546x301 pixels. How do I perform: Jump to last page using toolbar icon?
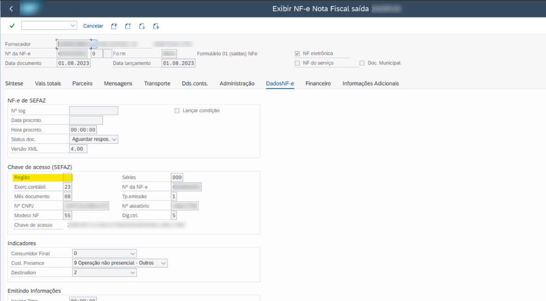tap(156, 26)
